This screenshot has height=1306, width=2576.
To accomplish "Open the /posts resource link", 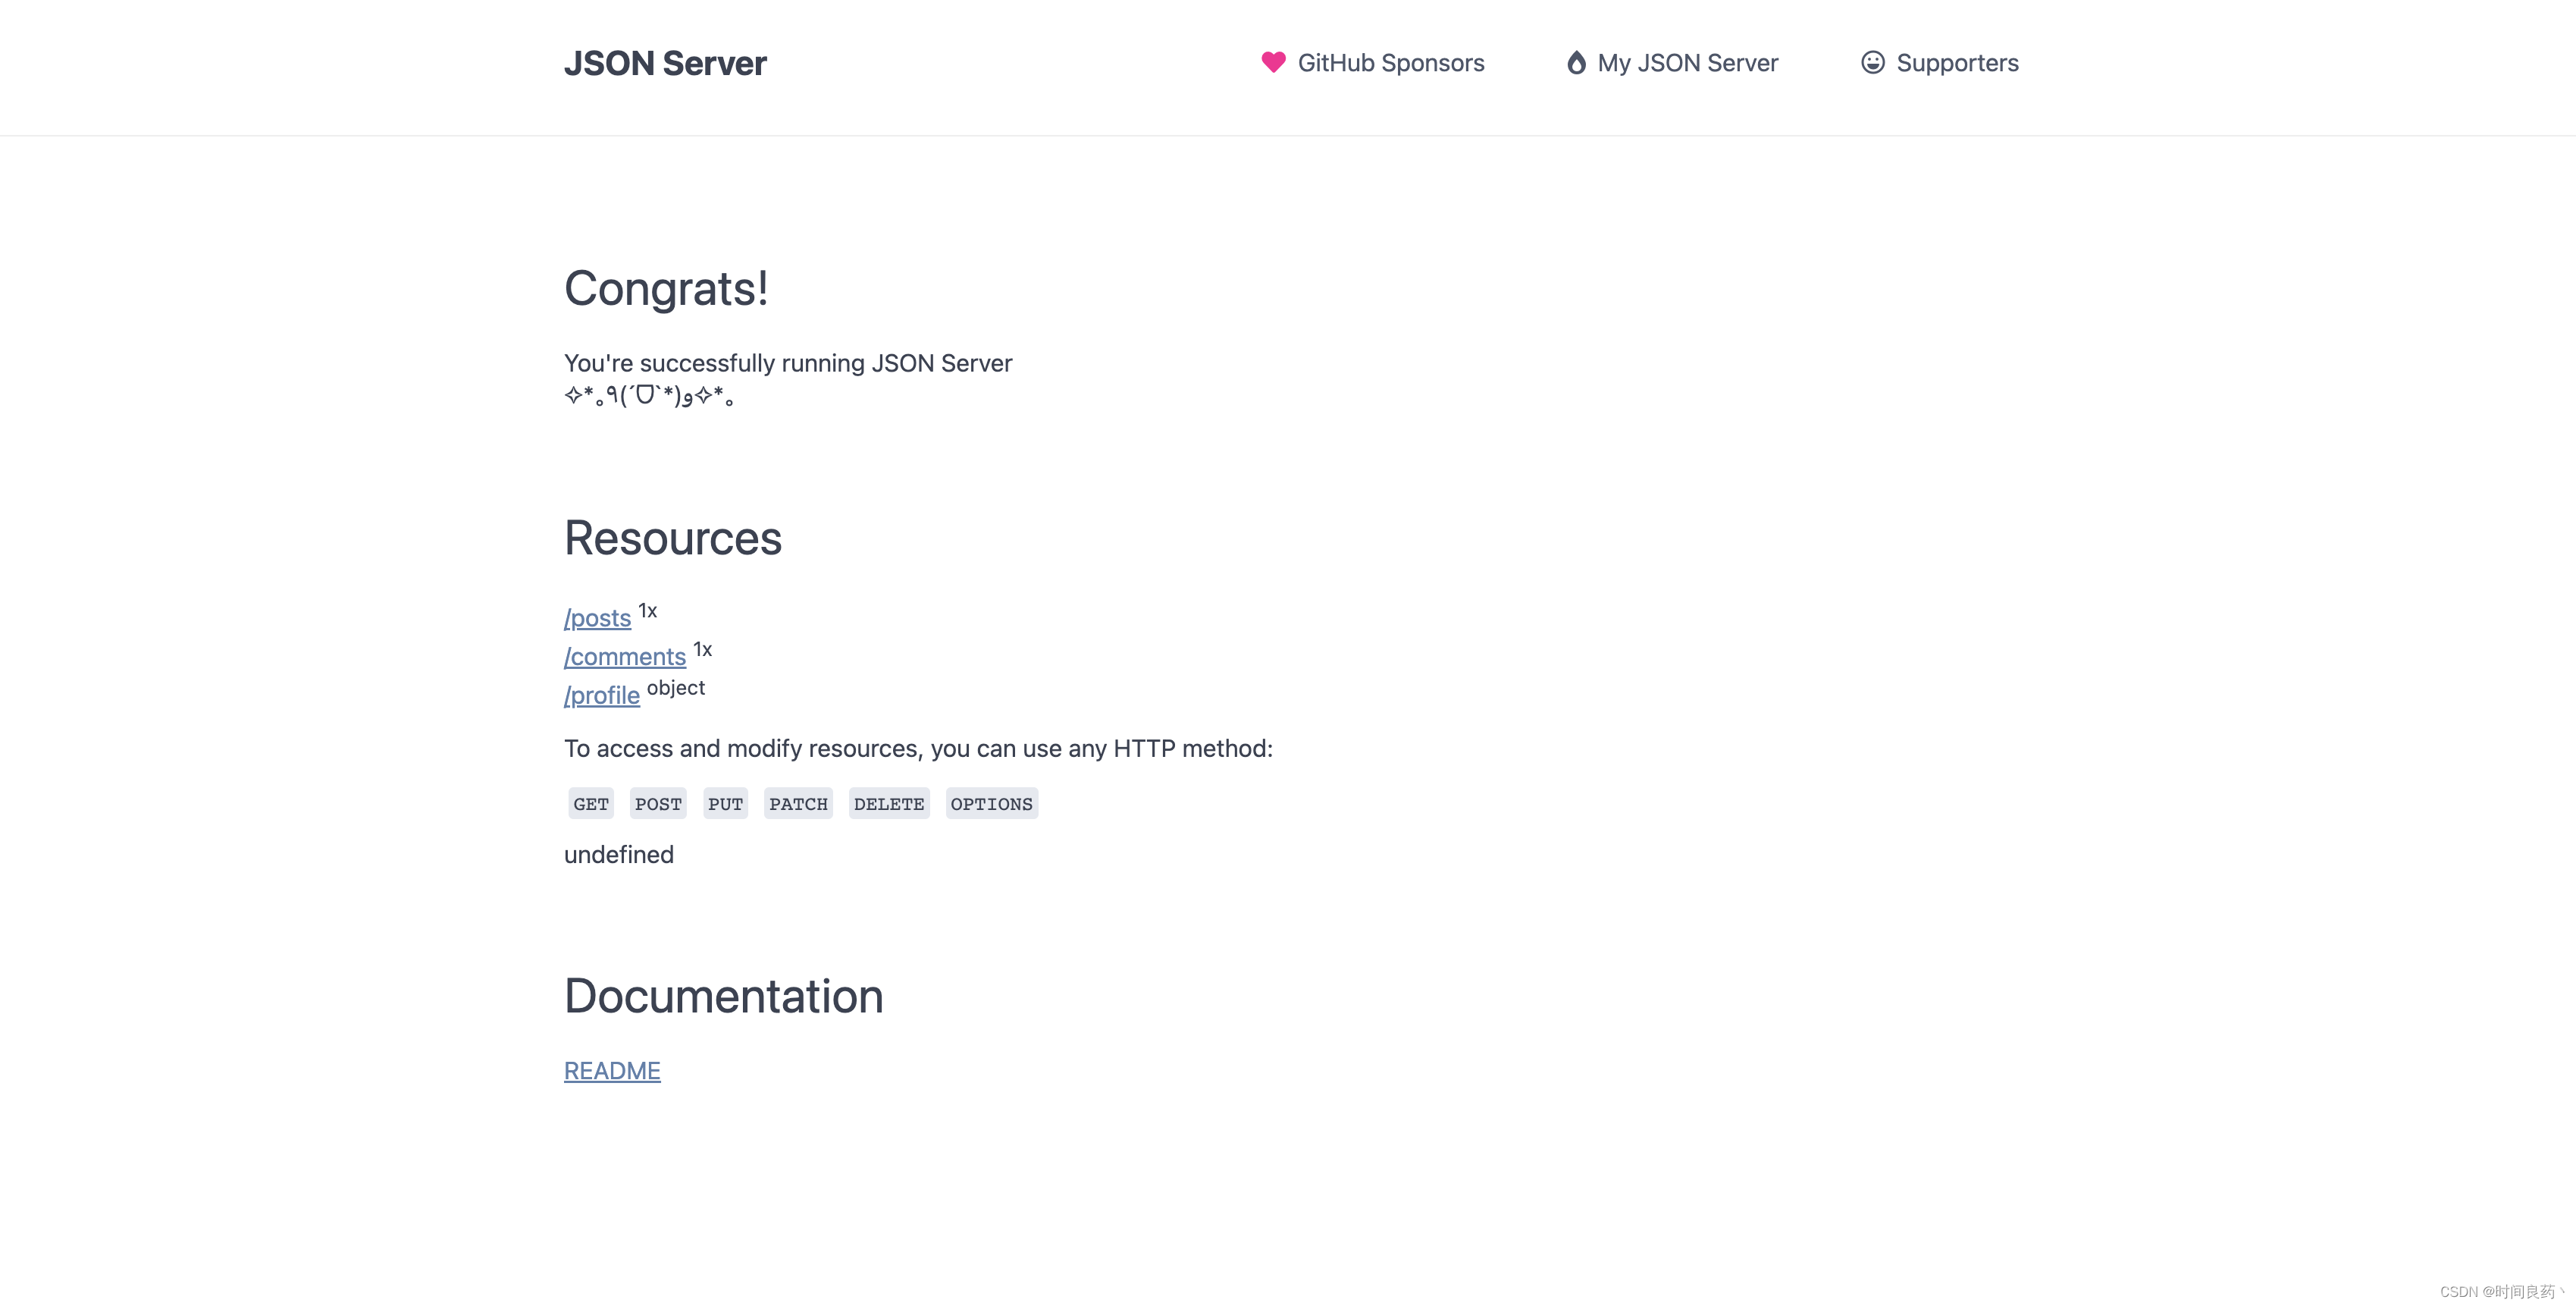I will (x=597, y=618).
